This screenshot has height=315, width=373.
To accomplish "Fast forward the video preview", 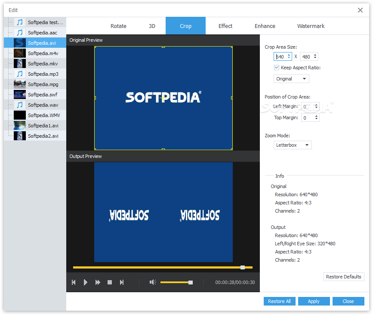I will (x=98, y=282).
